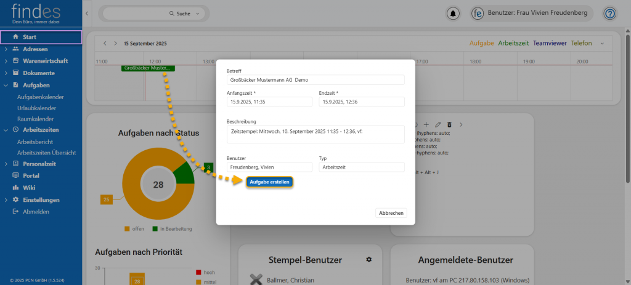
Task: Click the 'Aufgabe erstellen' button
Action: coord(269,182)
